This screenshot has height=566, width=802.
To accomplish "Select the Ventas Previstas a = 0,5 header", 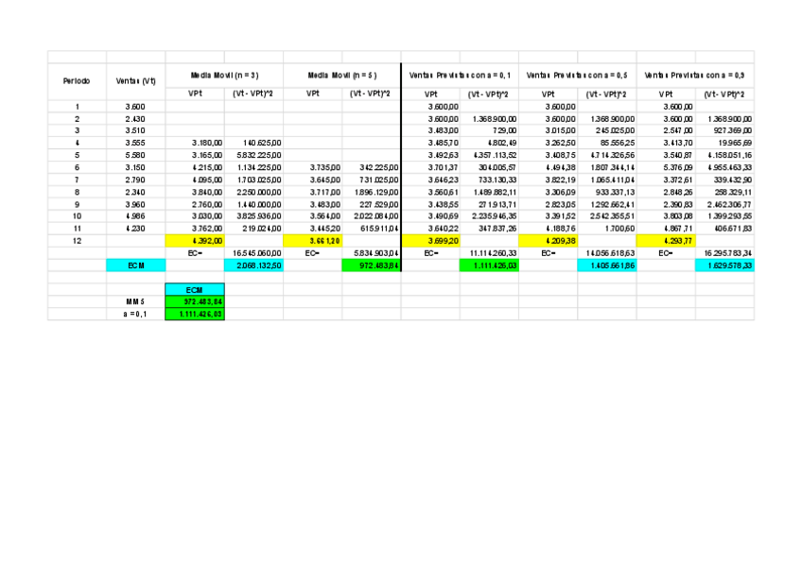I will pos(577,73).
